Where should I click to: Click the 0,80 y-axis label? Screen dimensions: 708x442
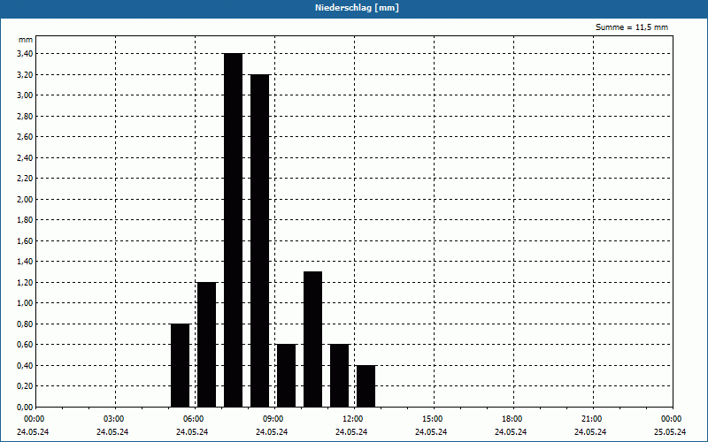(25, 324)
